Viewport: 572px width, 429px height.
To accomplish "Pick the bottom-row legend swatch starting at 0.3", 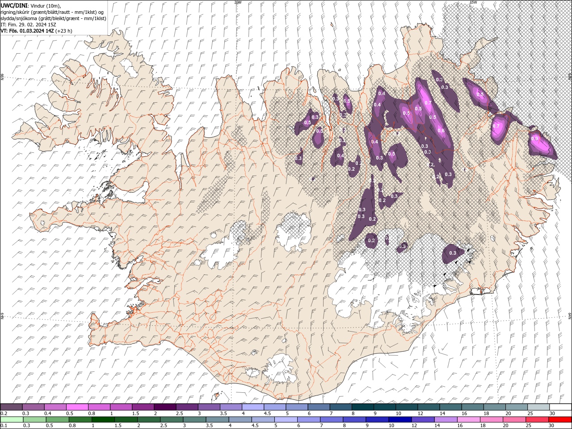I will point(34,420).
